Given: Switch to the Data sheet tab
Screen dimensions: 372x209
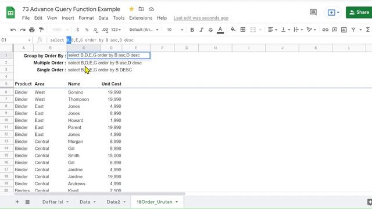Looking at the screenshot, I should click(x=87, y=202).
